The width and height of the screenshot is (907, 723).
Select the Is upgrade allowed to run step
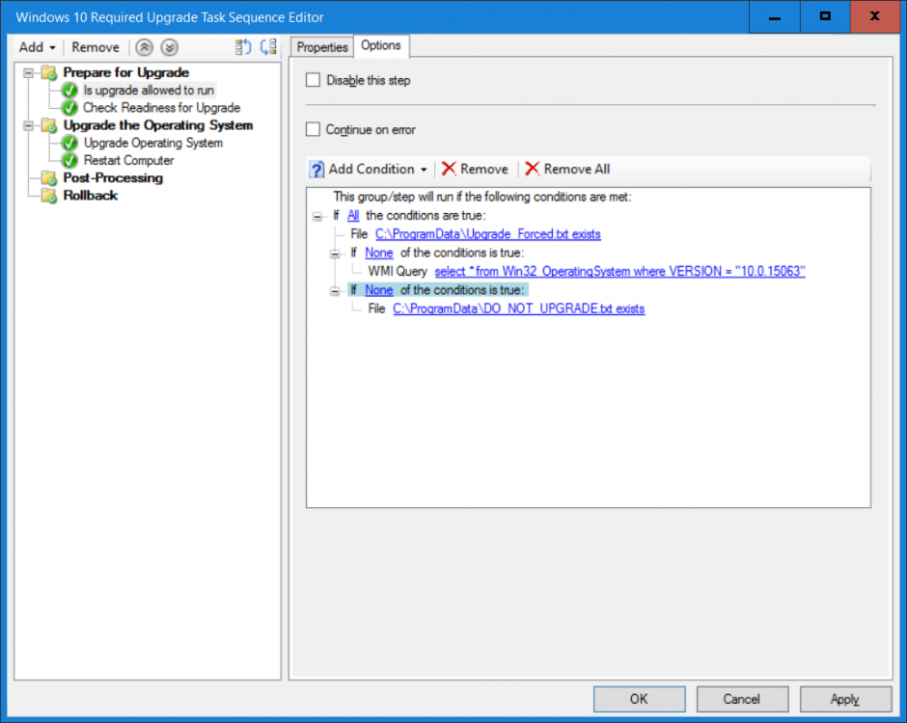(x=149, y=91)
